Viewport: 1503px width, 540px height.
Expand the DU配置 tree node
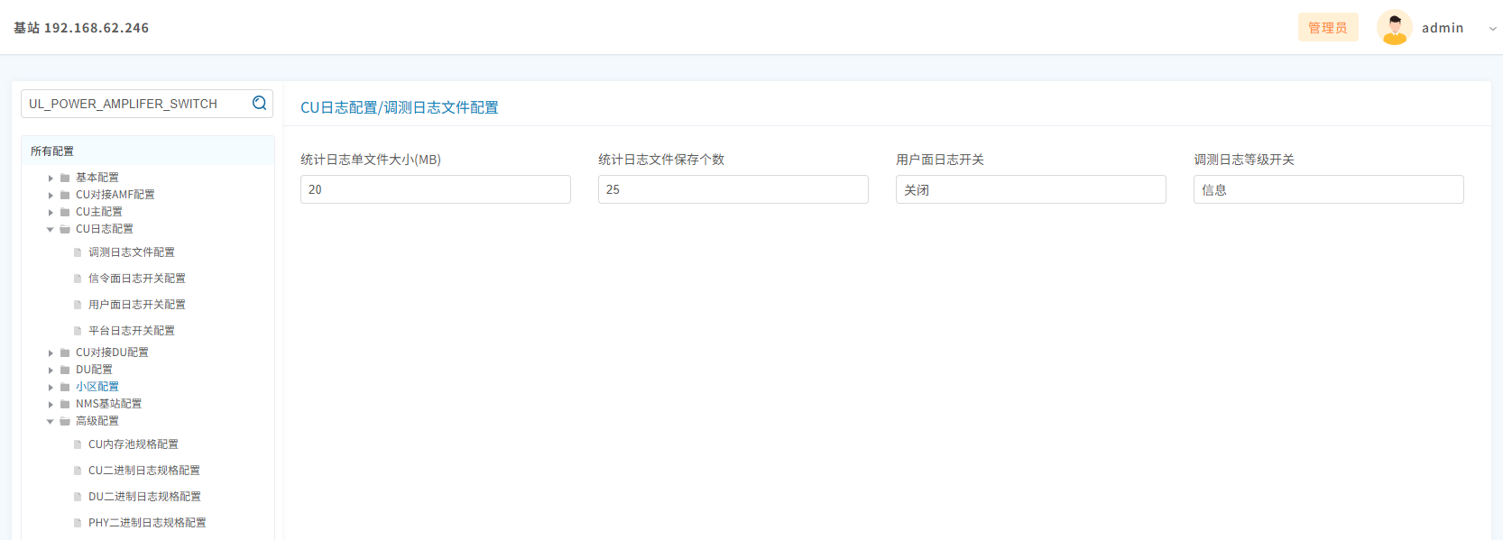pos(51,370)
